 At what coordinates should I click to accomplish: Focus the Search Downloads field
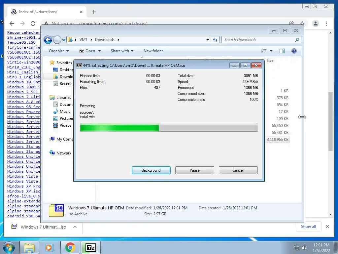[258, 40]
